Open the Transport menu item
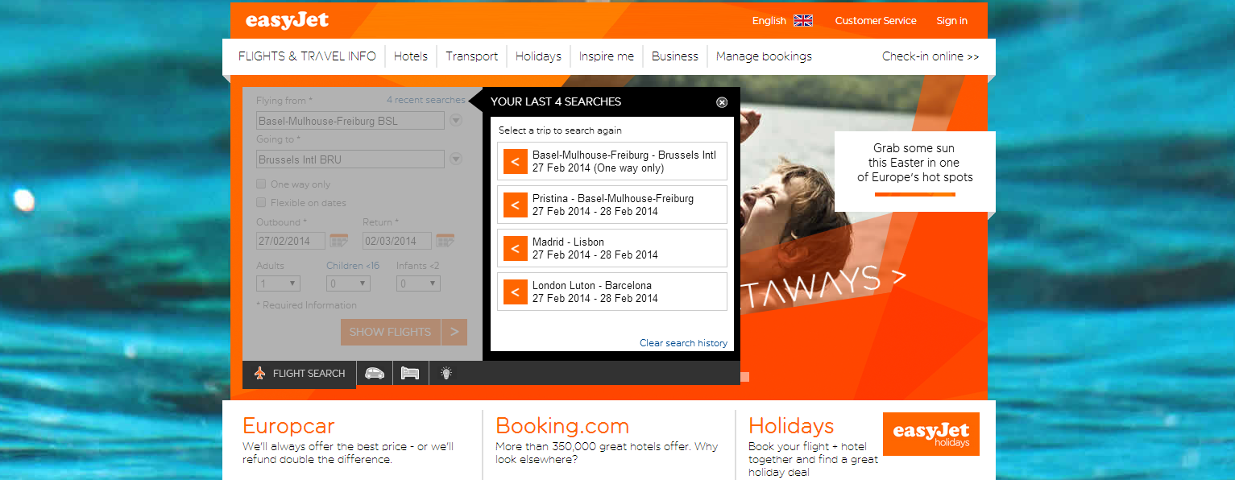1235x480 pixels. point(472,56)
